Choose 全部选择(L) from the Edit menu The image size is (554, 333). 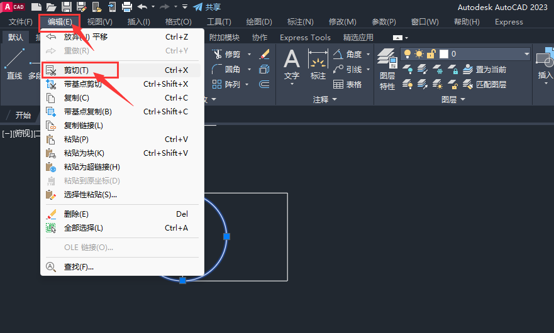pos(121,228)
